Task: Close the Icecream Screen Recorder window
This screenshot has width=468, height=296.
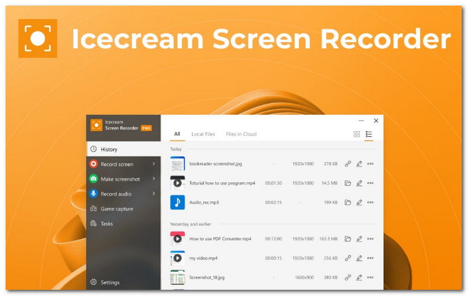Action: point(376,121)
